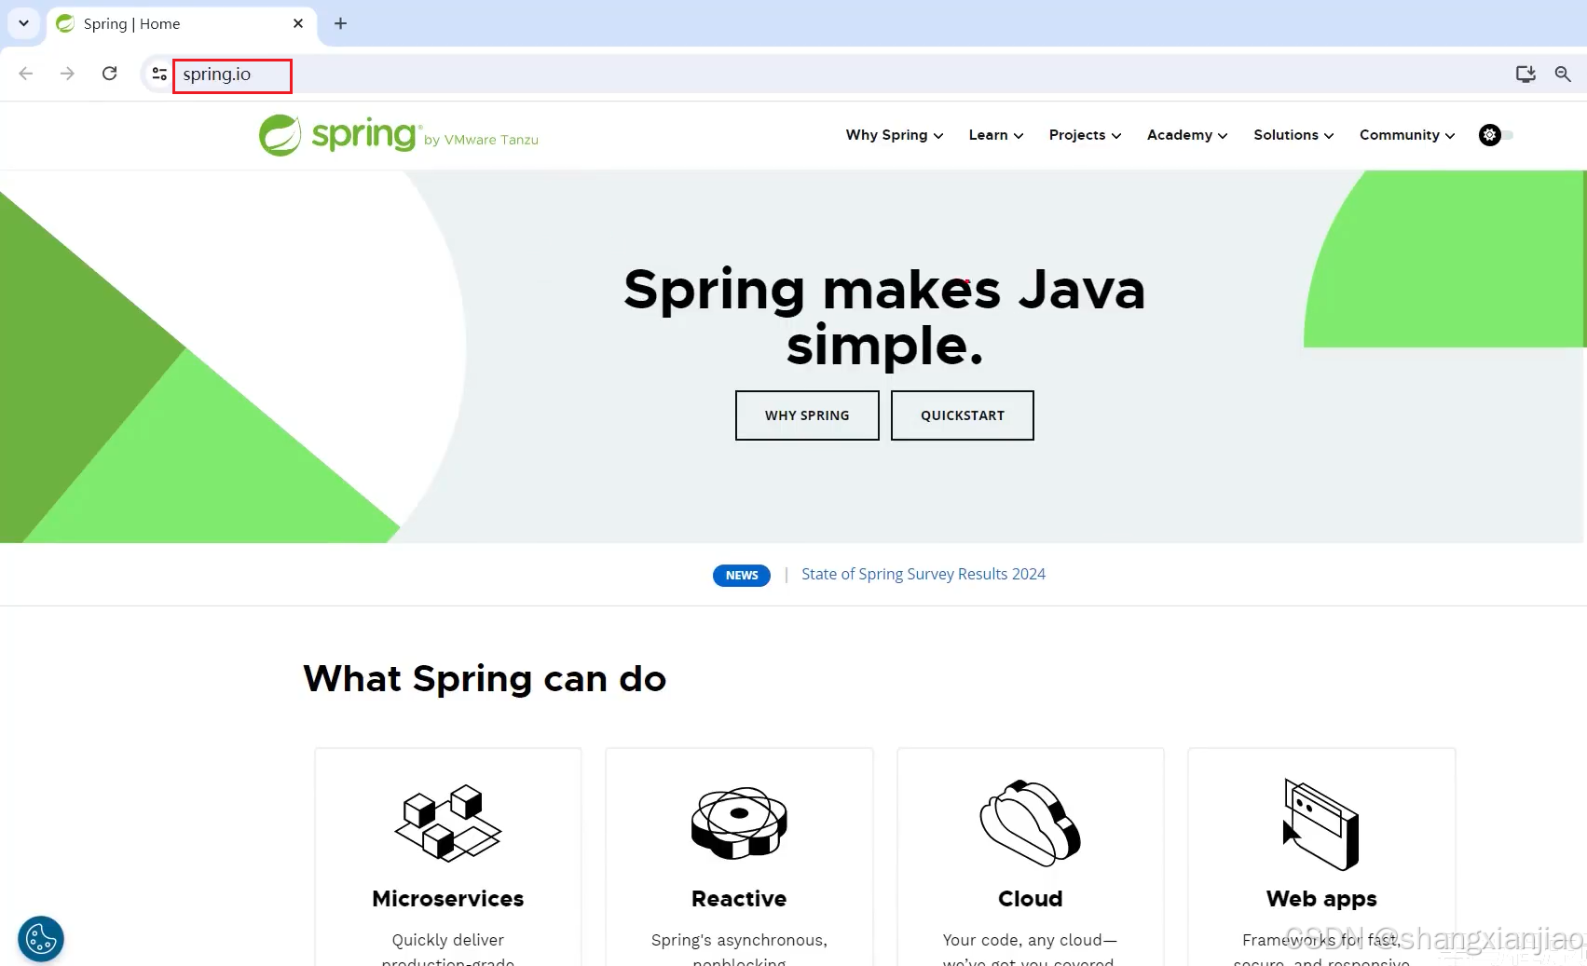The image size is (1587, 966).
Task: Click the Web apps browser icon
Action: 1321,824
